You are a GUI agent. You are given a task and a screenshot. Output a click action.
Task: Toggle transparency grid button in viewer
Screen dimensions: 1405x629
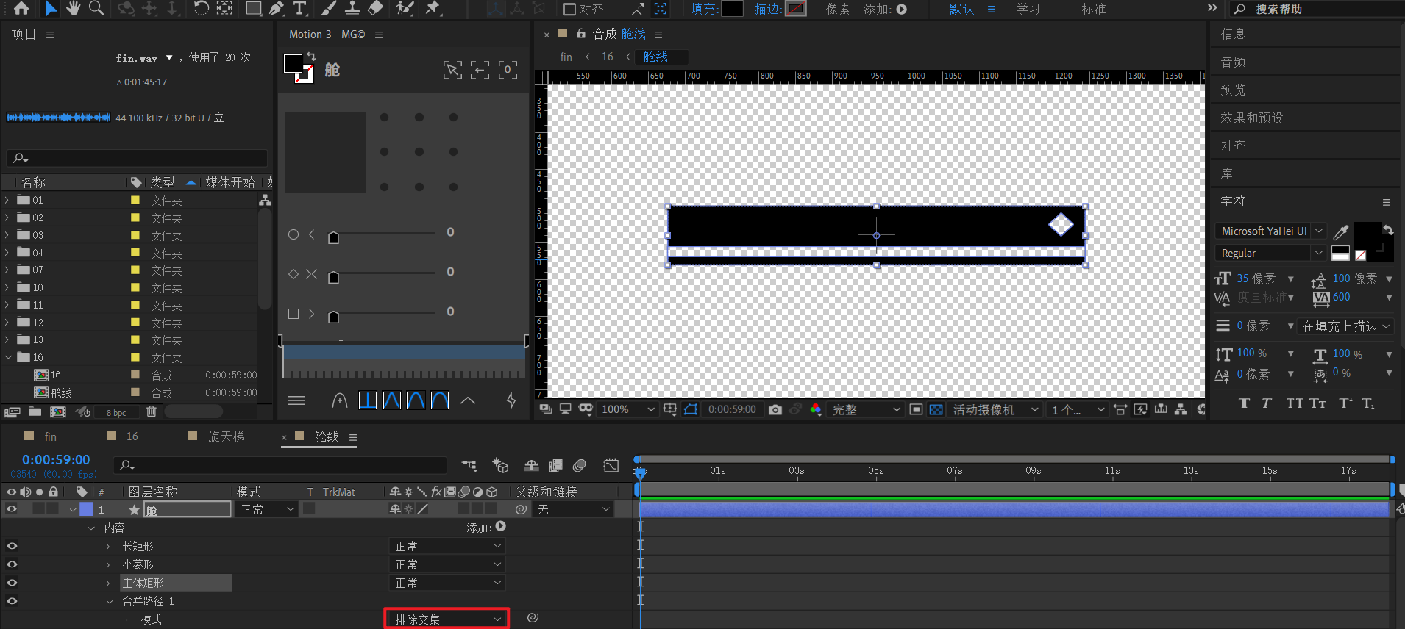(936, 409)
